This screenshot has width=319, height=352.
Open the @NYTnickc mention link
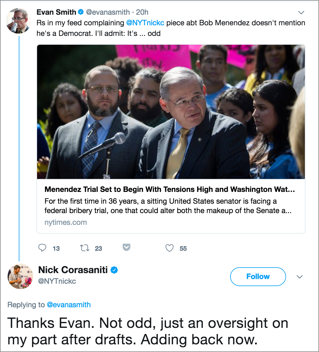[x=145, y=23]
